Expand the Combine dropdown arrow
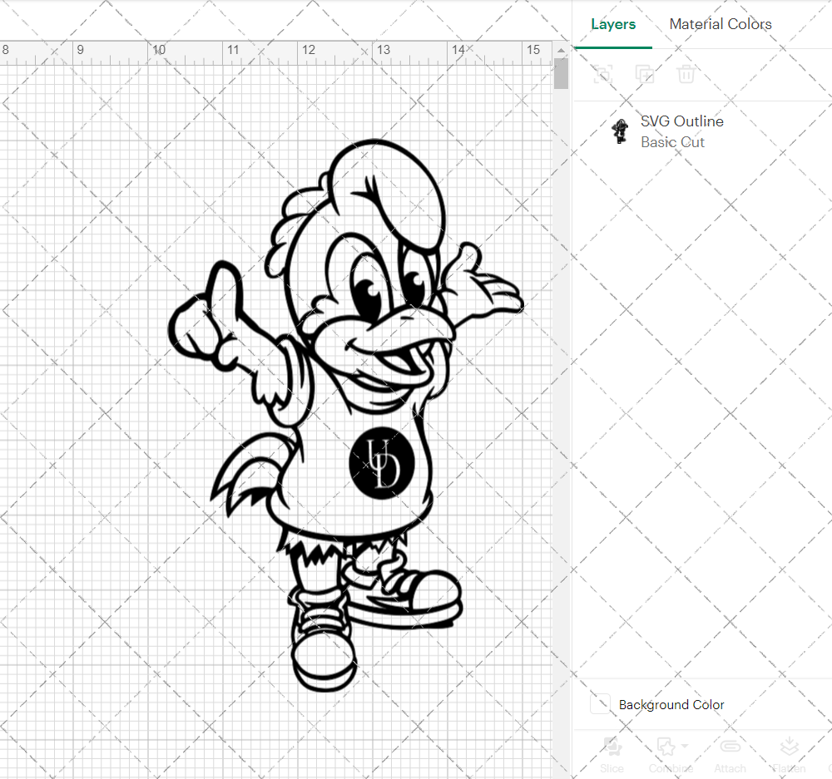The width and height of the screenshot is (832, 779). point(685,746)
